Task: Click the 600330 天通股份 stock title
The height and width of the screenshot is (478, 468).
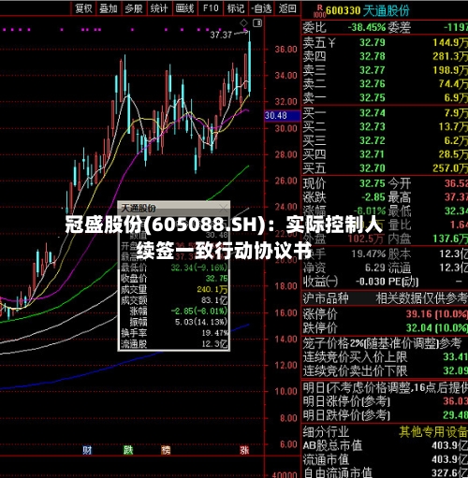Action: click(x=367, y=11)
